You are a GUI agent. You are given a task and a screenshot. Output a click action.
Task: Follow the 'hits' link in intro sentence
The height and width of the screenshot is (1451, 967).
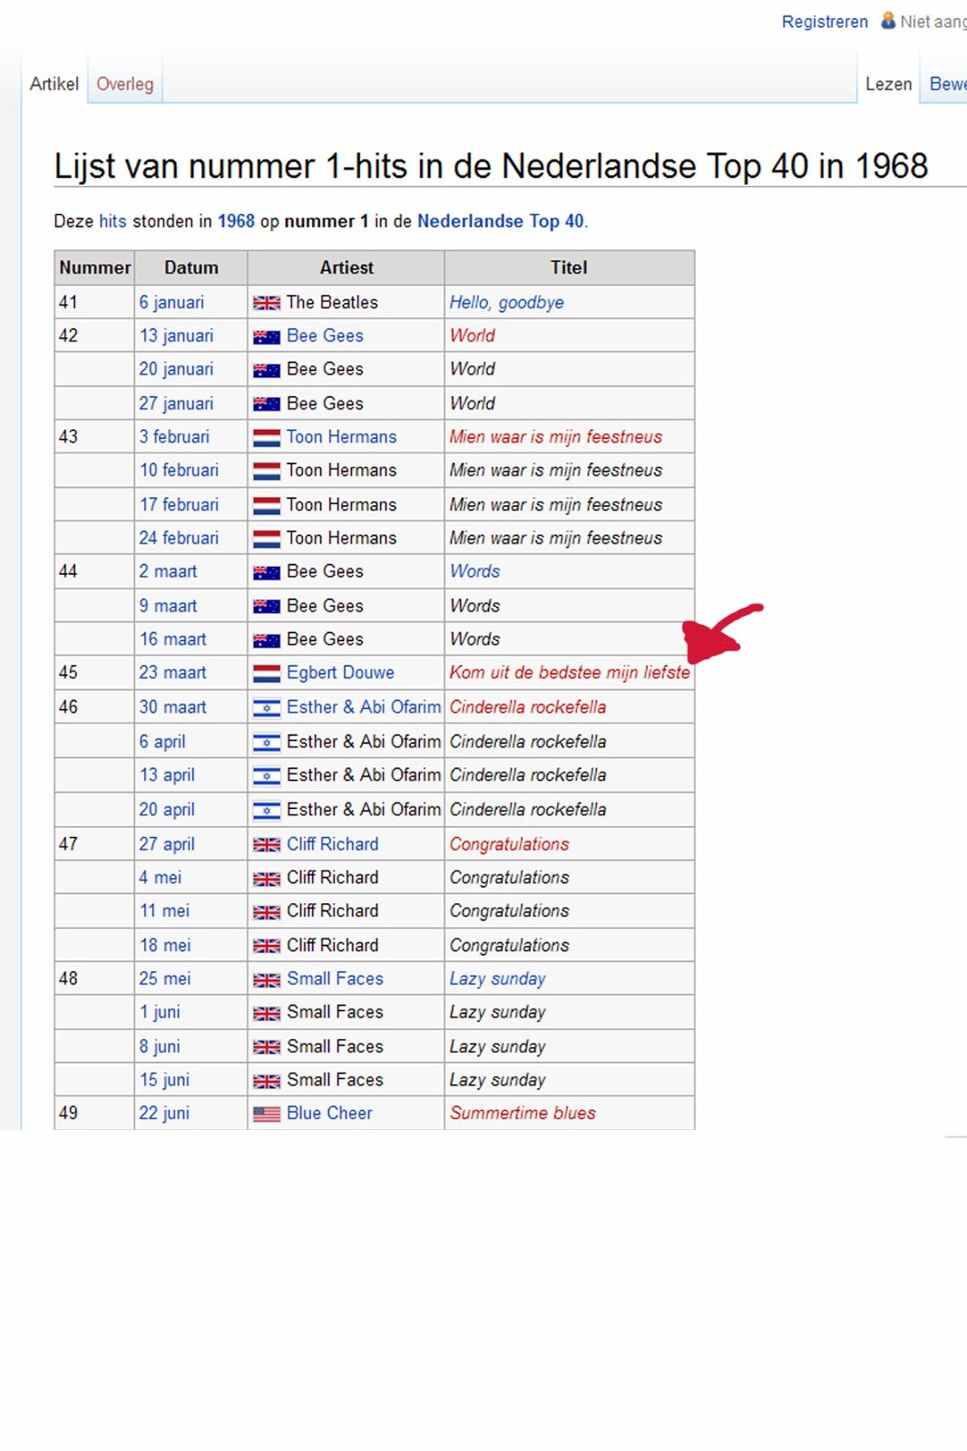[112, 221]
